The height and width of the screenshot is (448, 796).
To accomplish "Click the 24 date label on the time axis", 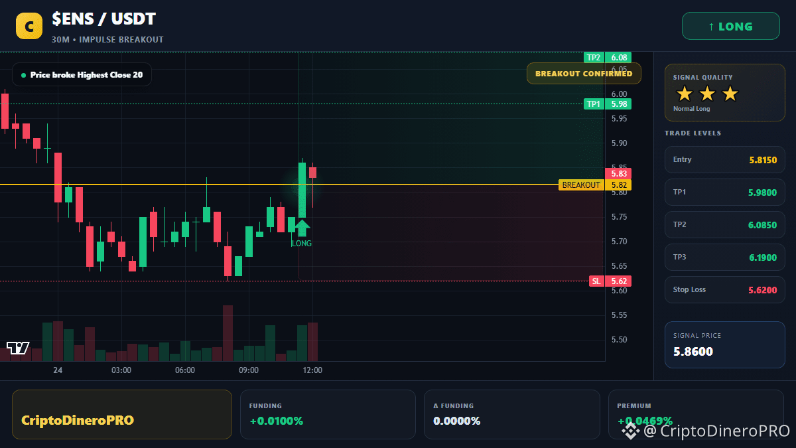I will (58, 370).
